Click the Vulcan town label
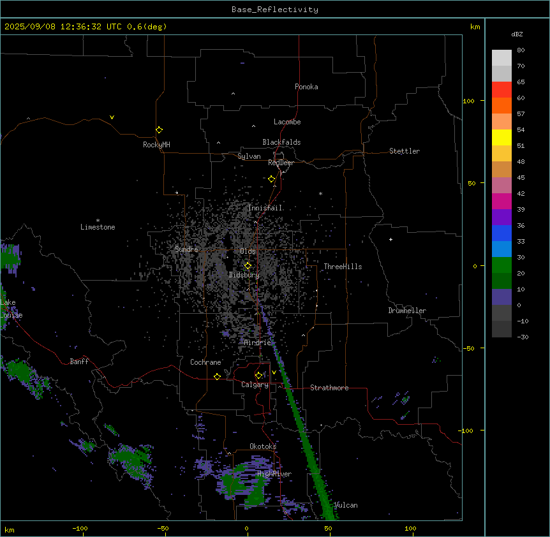Image resolution: width=550 pixels, height=537 pixels. (346, 505)
